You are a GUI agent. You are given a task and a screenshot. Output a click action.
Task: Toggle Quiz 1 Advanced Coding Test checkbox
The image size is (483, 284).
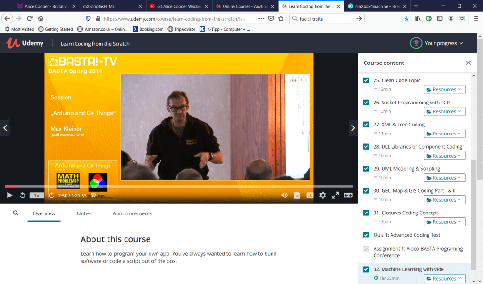tap(366, 235)
